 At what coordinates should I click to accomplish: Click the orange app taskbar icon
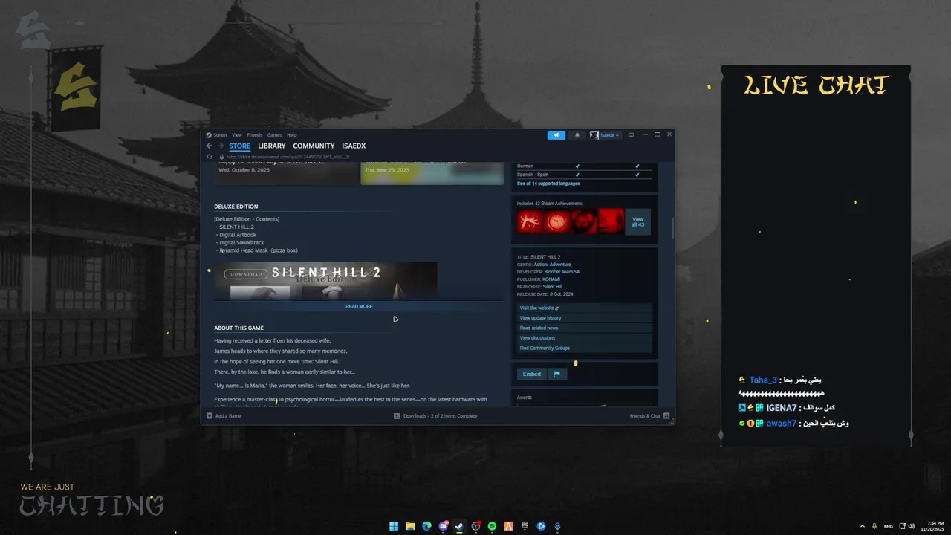[508, 526]
